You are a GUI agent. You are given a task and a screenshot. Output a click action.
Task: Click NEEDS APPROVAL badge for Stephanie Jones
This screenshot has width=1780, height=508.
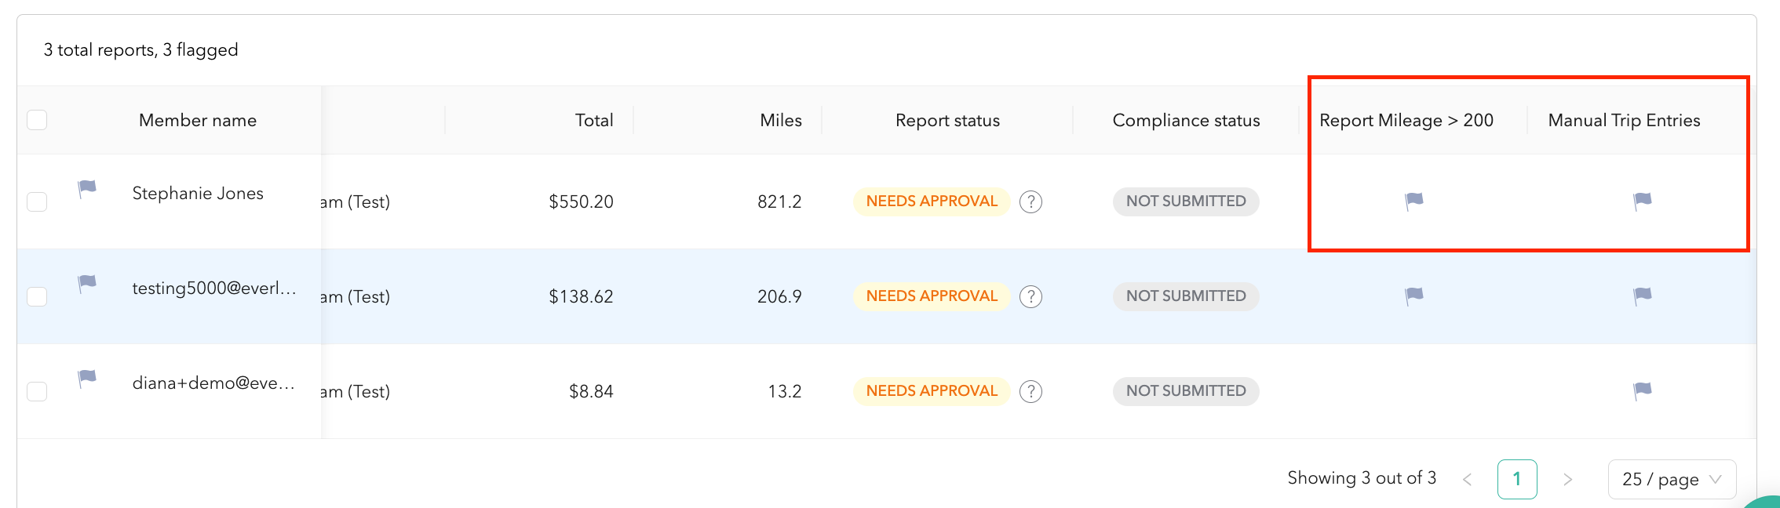(x=932, y=201)
